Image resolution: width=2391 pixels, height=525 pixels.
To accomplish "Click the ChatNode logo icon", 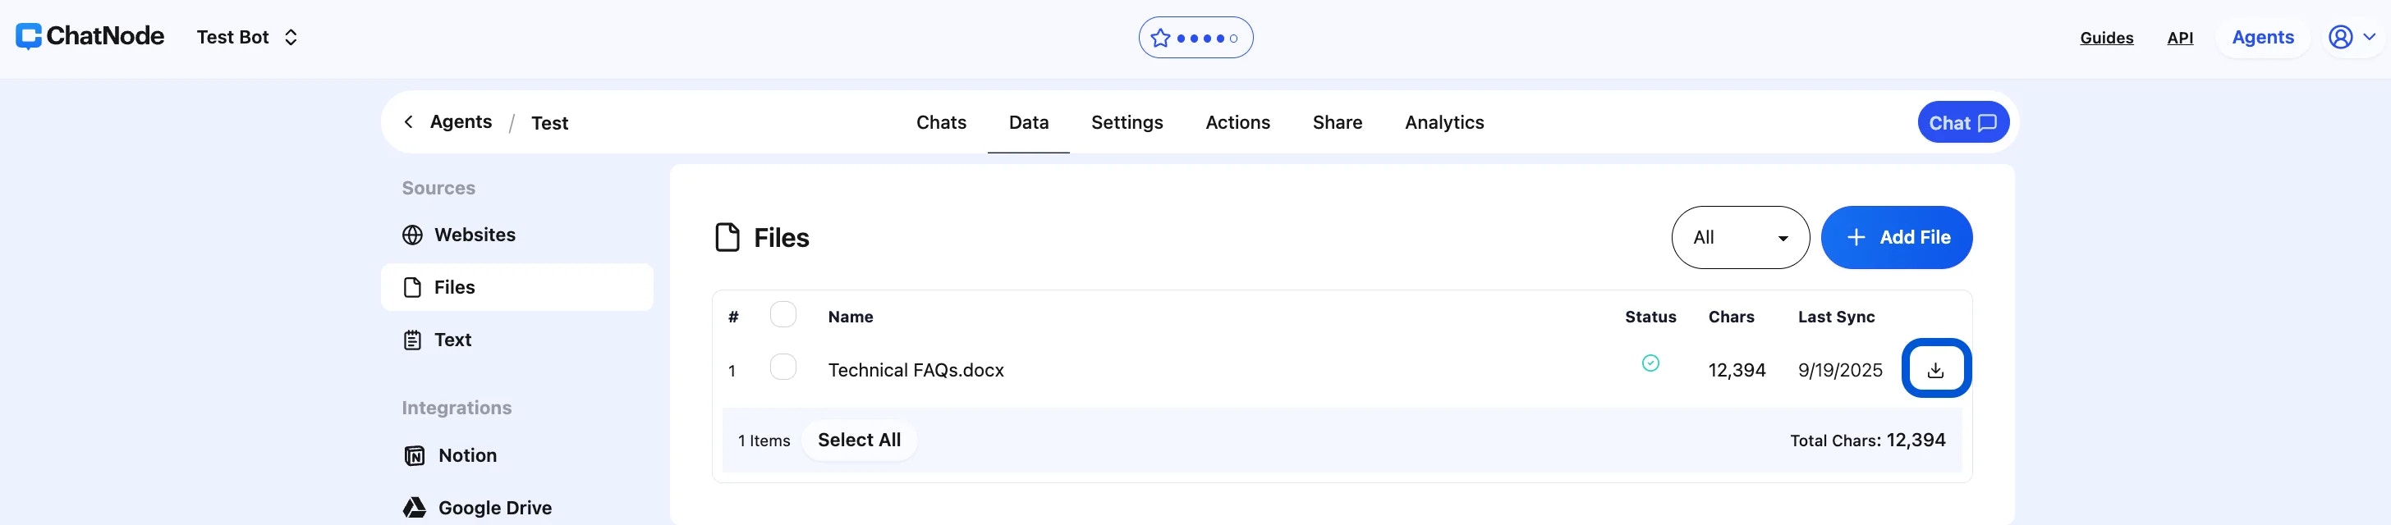I will [x=29, y=36].
